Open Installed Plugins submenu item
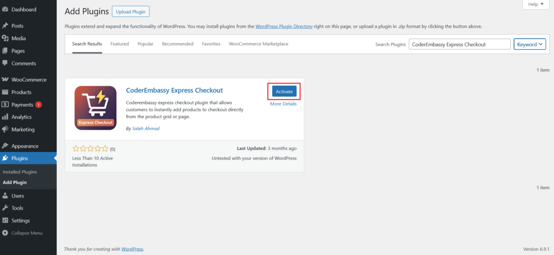 20,172
